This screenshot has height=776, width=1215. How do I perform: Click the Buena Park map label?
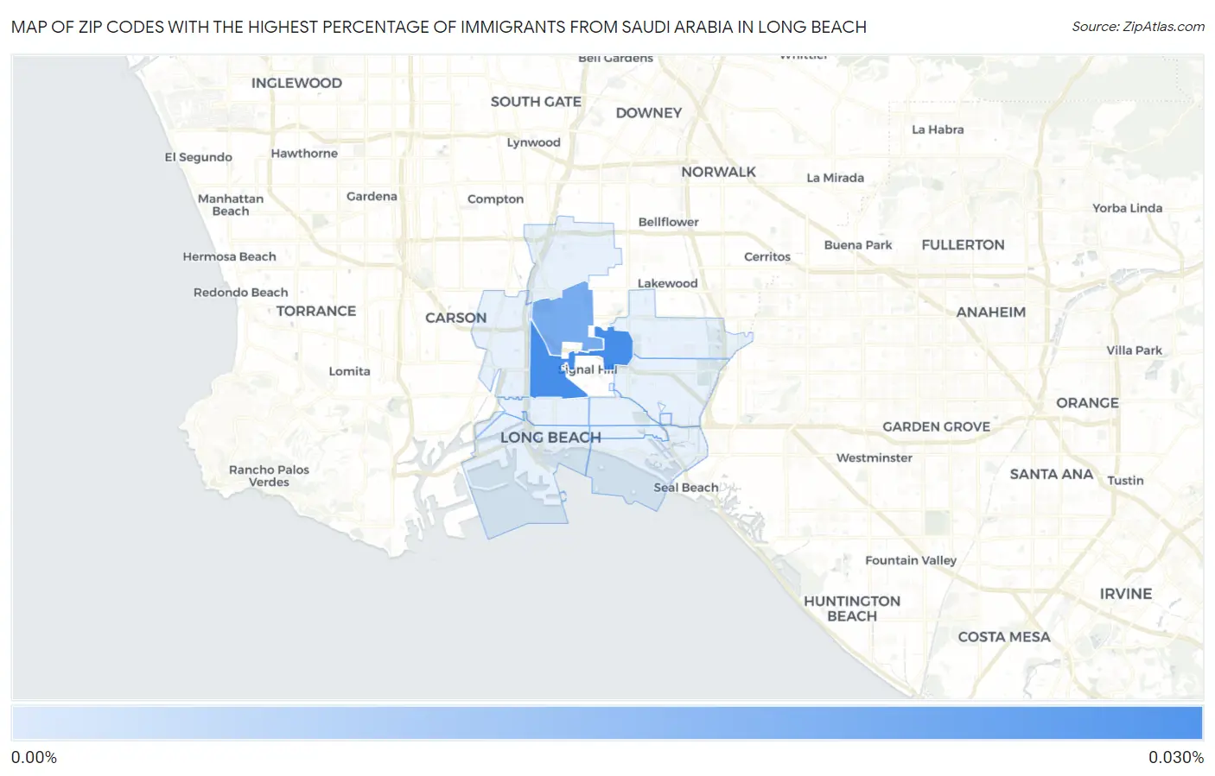(858, 245)
